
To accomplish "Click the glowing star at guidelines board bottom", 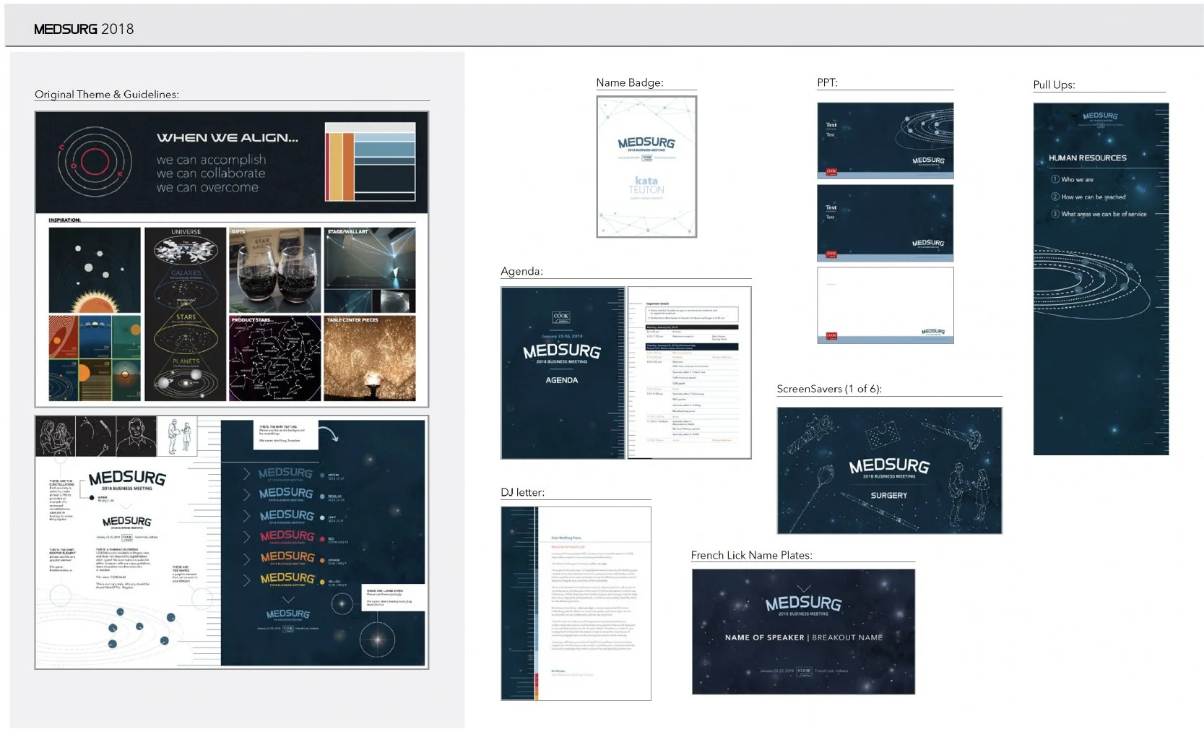I will (x=378, y=639).
